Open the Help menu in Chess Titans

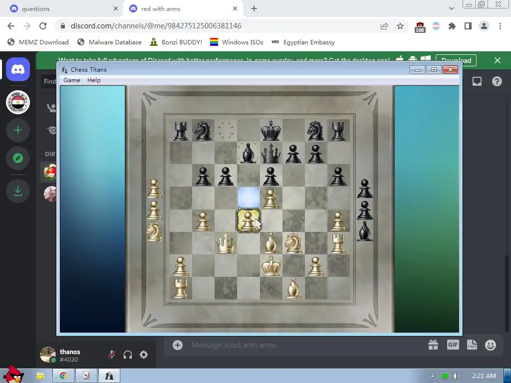pyautogui.click(x=94, y=80)
